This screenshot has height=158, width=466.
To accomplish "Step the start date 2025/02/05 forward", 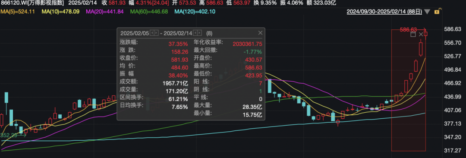I will [156, 33].
